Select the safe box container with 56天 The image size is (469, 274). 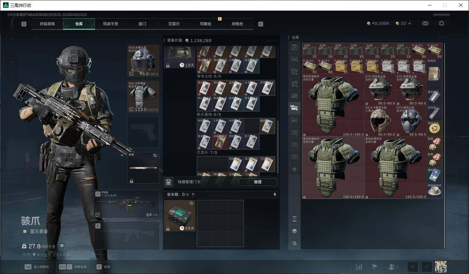pos(180,215)
